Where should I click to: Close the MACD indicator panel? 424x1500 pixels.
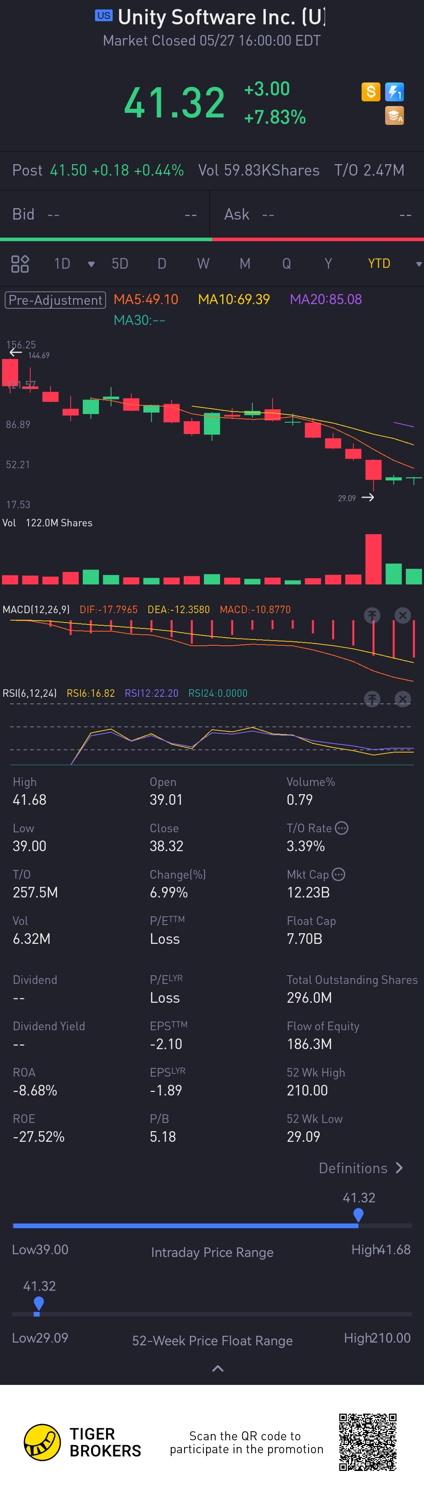pyautogui.click(x=402, y=615)
